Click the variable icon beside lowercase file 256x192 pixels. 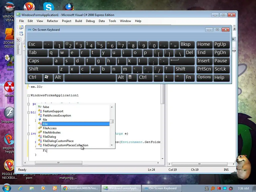tap(40, 119)
